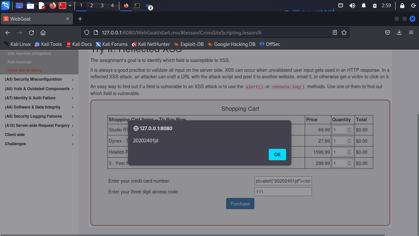The width and height of the screenshot is (419, 236).
Task: Expand the Client side category
Action: (39, 135)
